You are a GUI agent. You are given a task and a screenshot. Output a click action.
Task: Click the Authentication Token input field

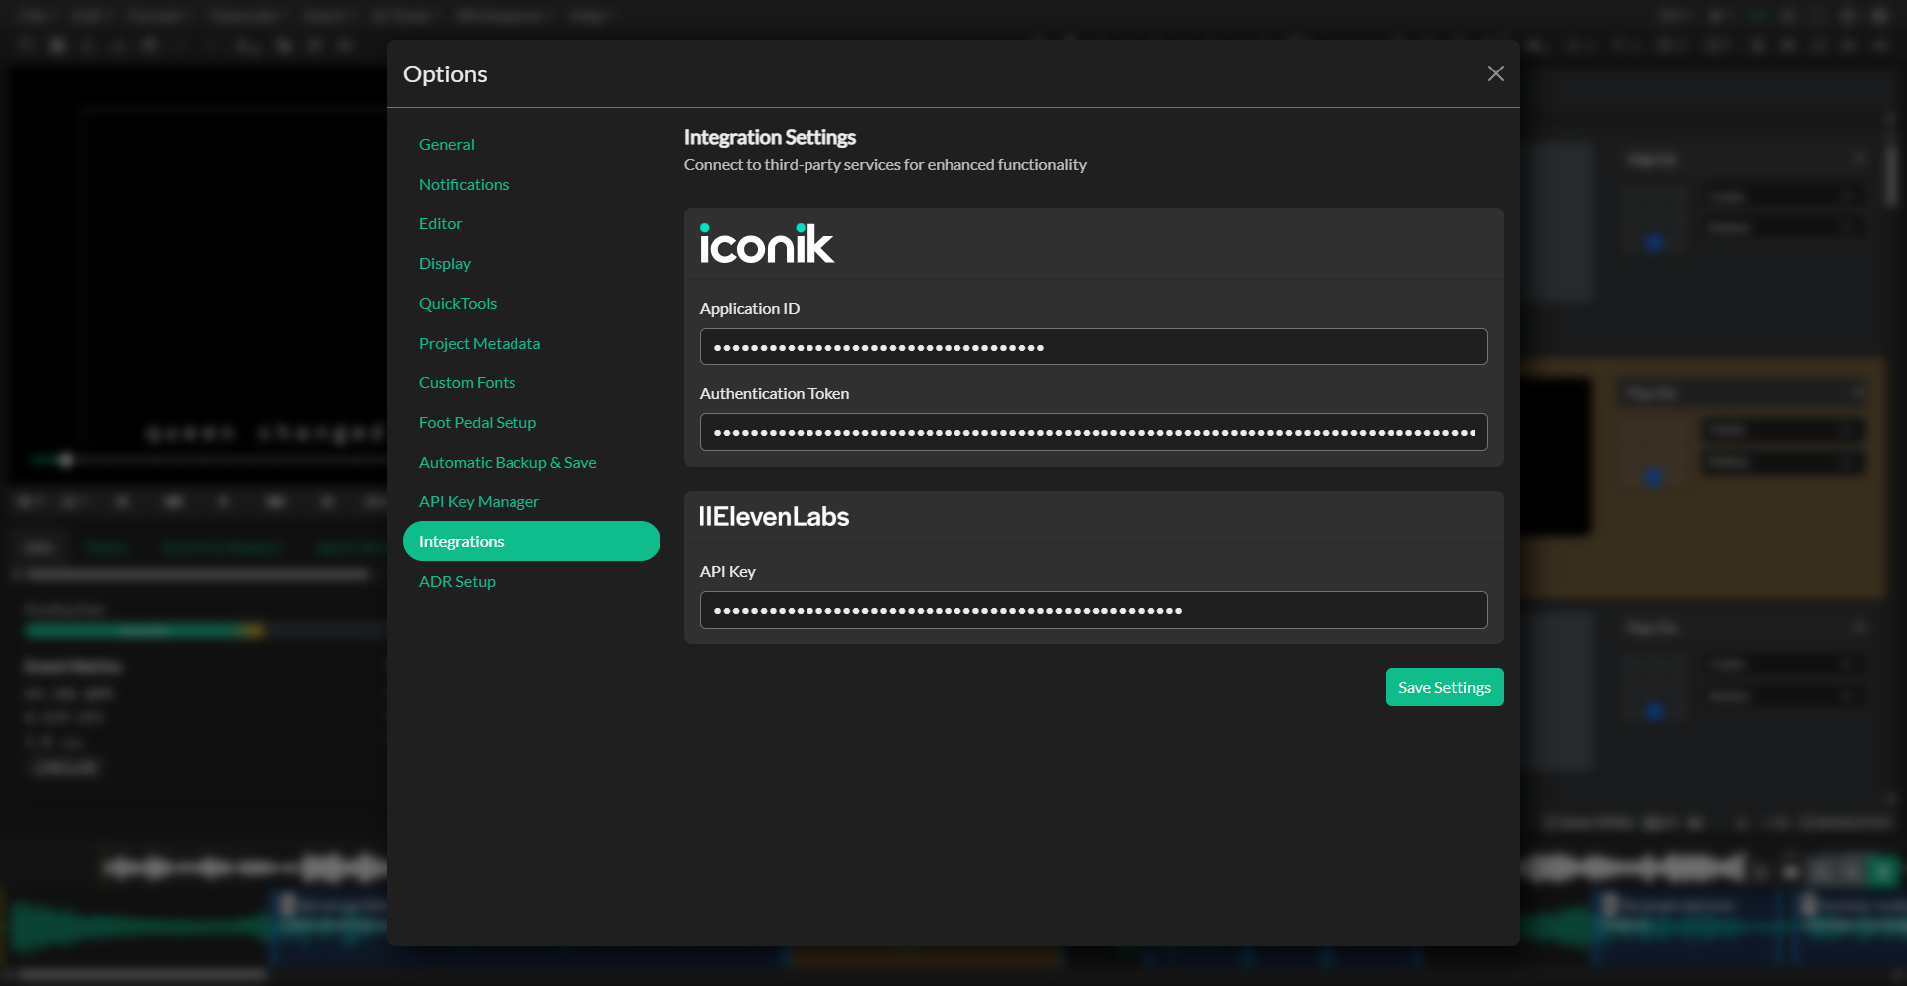point(1093,432)
